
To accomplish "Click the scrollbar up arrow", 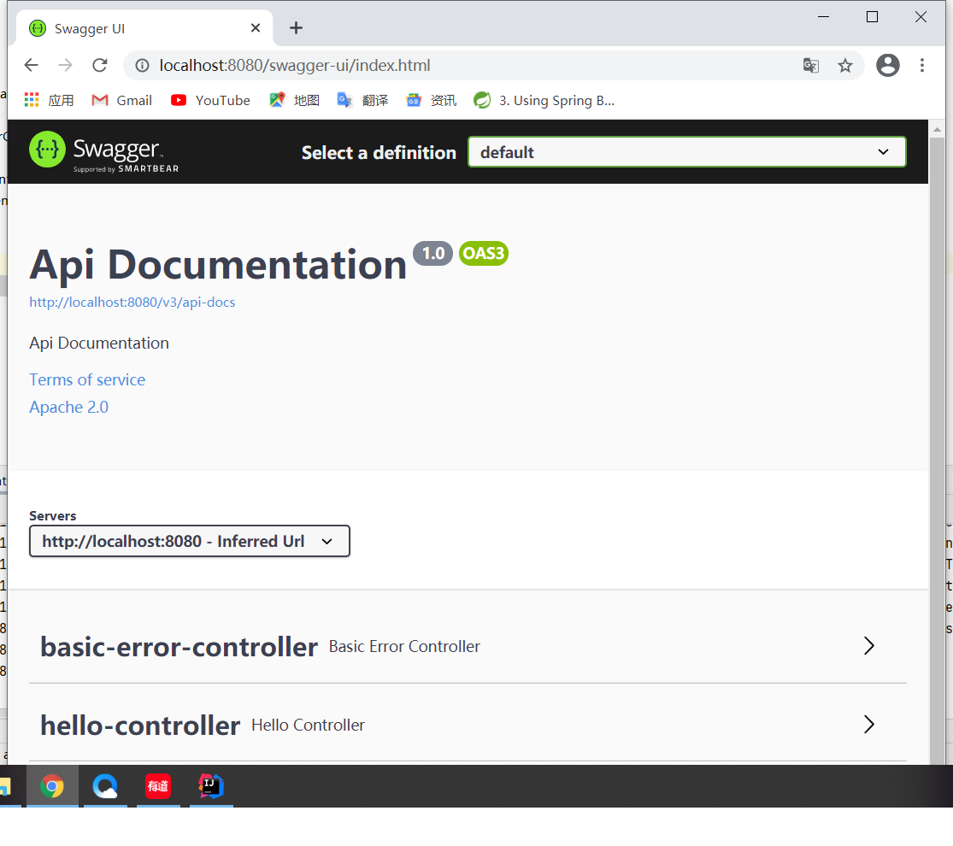I will [x=938, y=128].
